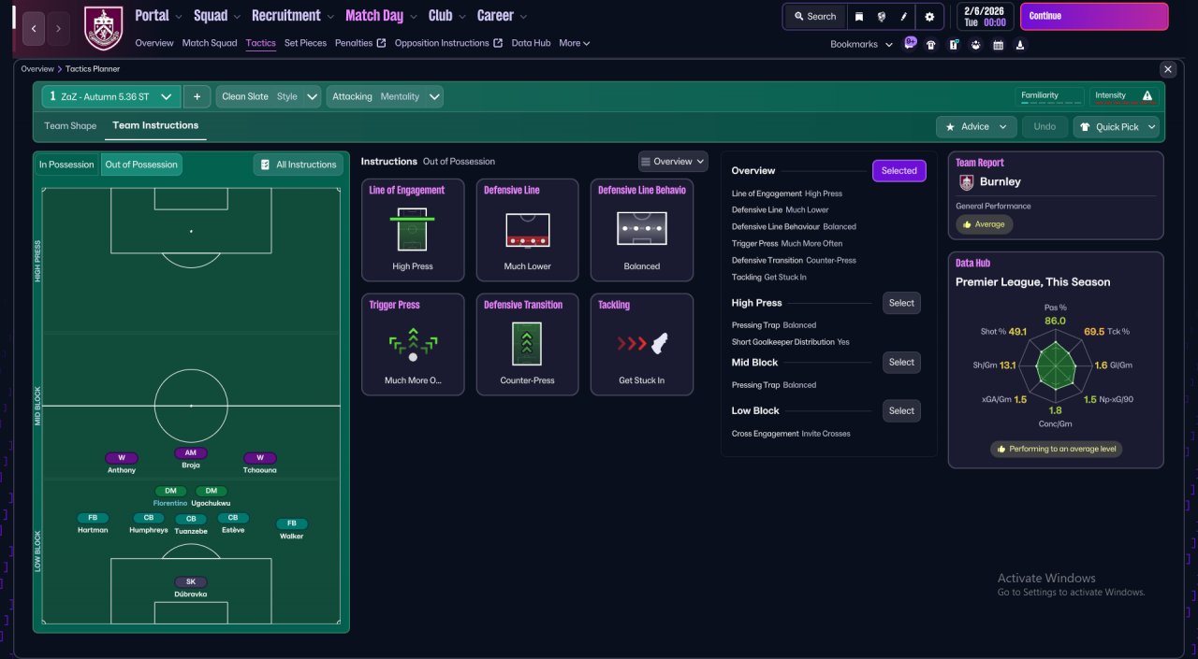Open the 9+ messages chat icon
This screenshot has width=1198, height=659.
click(911, 44)
